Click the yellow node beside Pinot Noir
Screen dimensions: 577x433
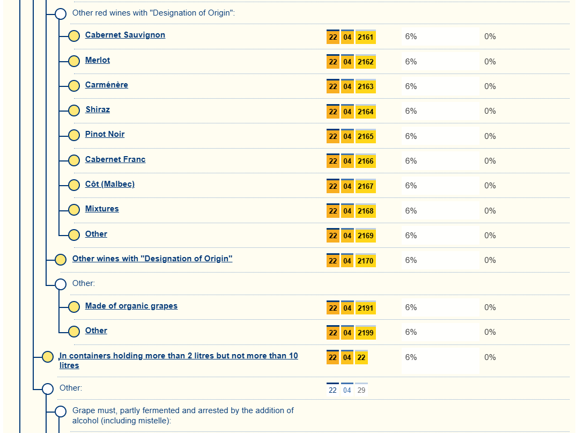pos(74,135)
